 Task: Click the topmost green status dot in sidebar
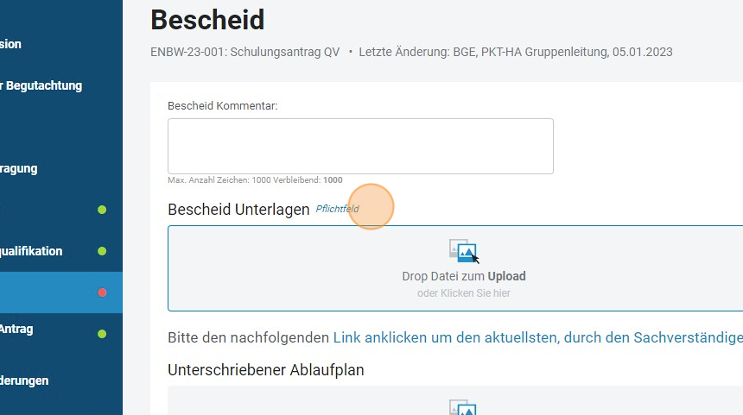pyautogui.click(x=102, y=210)
